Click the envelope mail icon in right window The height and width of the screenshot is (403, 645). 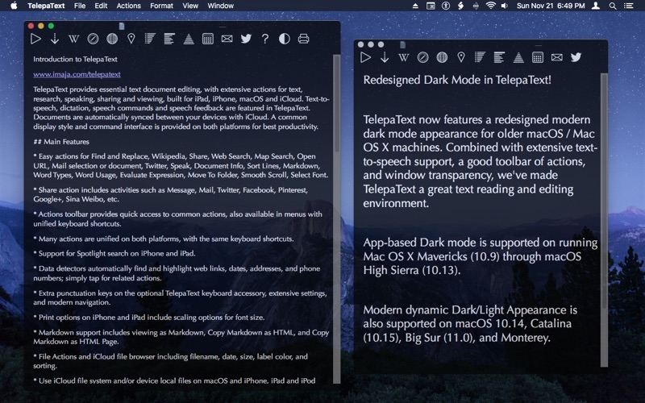tap(556, 57)
